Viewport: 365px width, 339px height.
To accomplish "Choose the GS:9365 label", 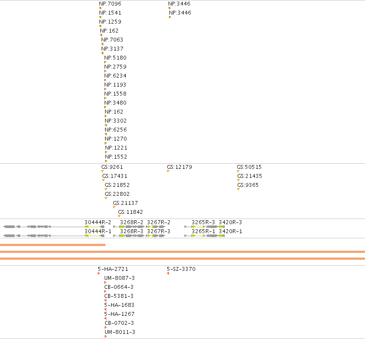I will pos(248,185).
